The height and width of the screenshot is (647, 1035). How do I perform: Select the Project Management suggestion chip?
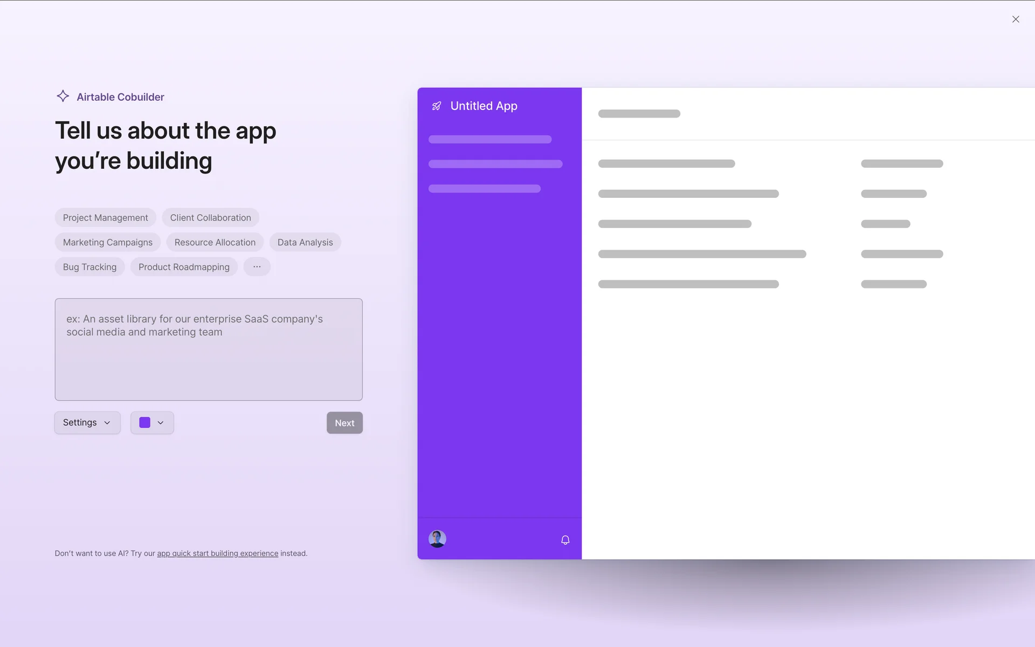pyautogui.click(x=105, y=218)
